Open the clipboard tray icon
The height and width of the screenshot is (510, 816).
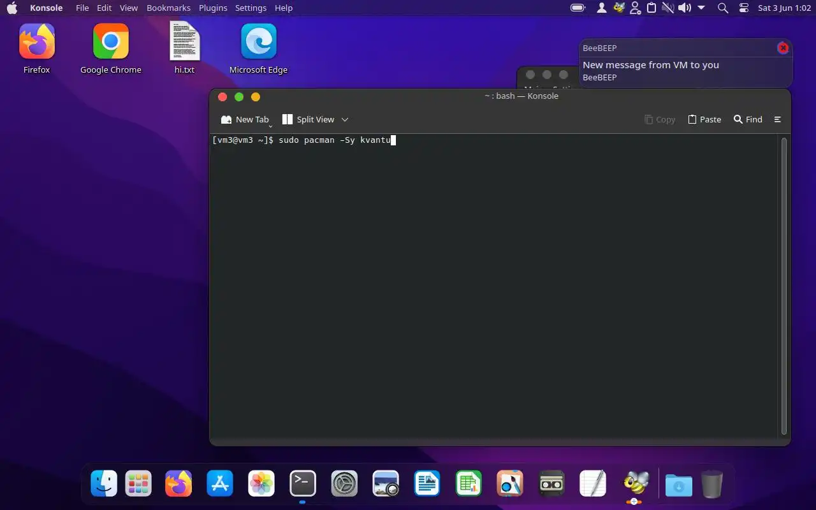coord(652,8)
